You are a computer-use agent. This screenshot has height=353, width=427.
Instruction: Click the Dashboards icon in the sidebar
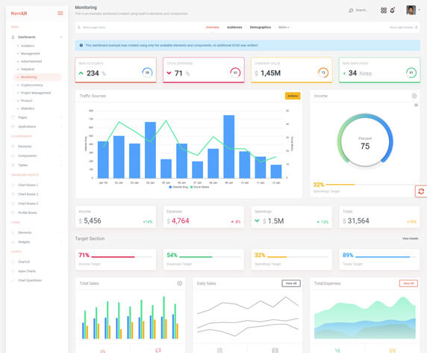click(13, 37)
